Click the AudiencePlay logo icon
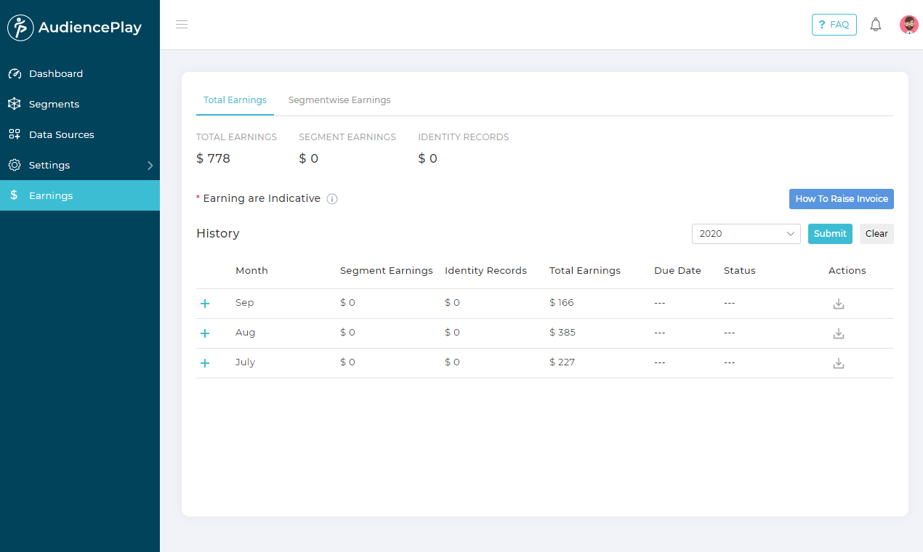This screenshot has width=923, height=552. [x=20, y=28]
